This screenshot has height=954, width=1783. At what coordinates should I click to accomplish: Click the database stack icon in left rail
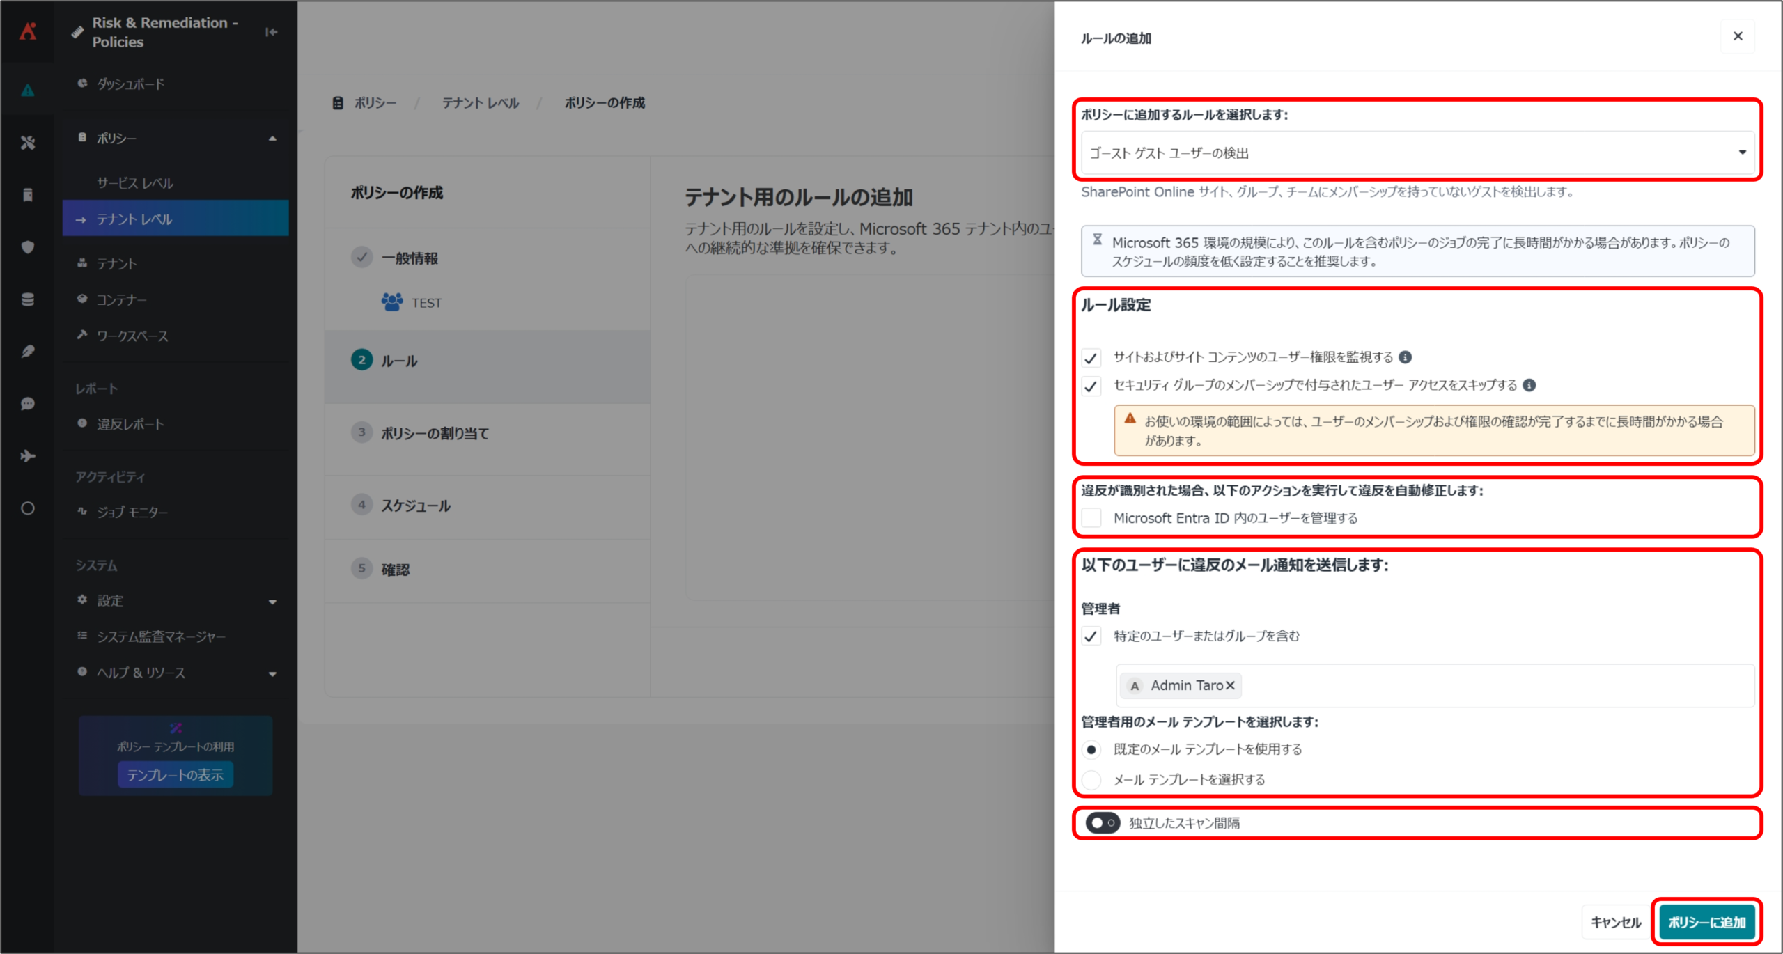(28, 299)
